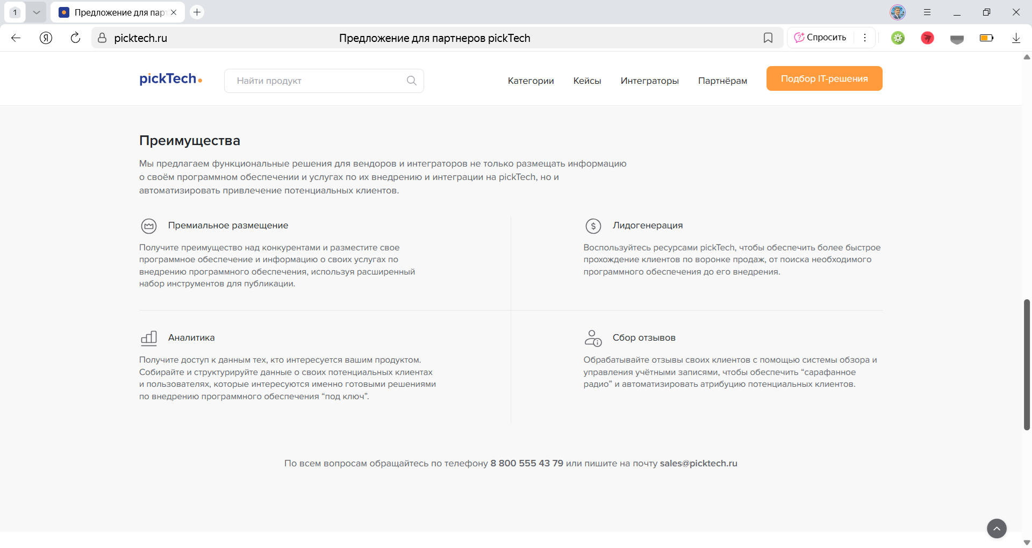The height and width of the screenshot is (548, 1032).
Task: Click the Спросить AI button
Action: coord(821,37)
